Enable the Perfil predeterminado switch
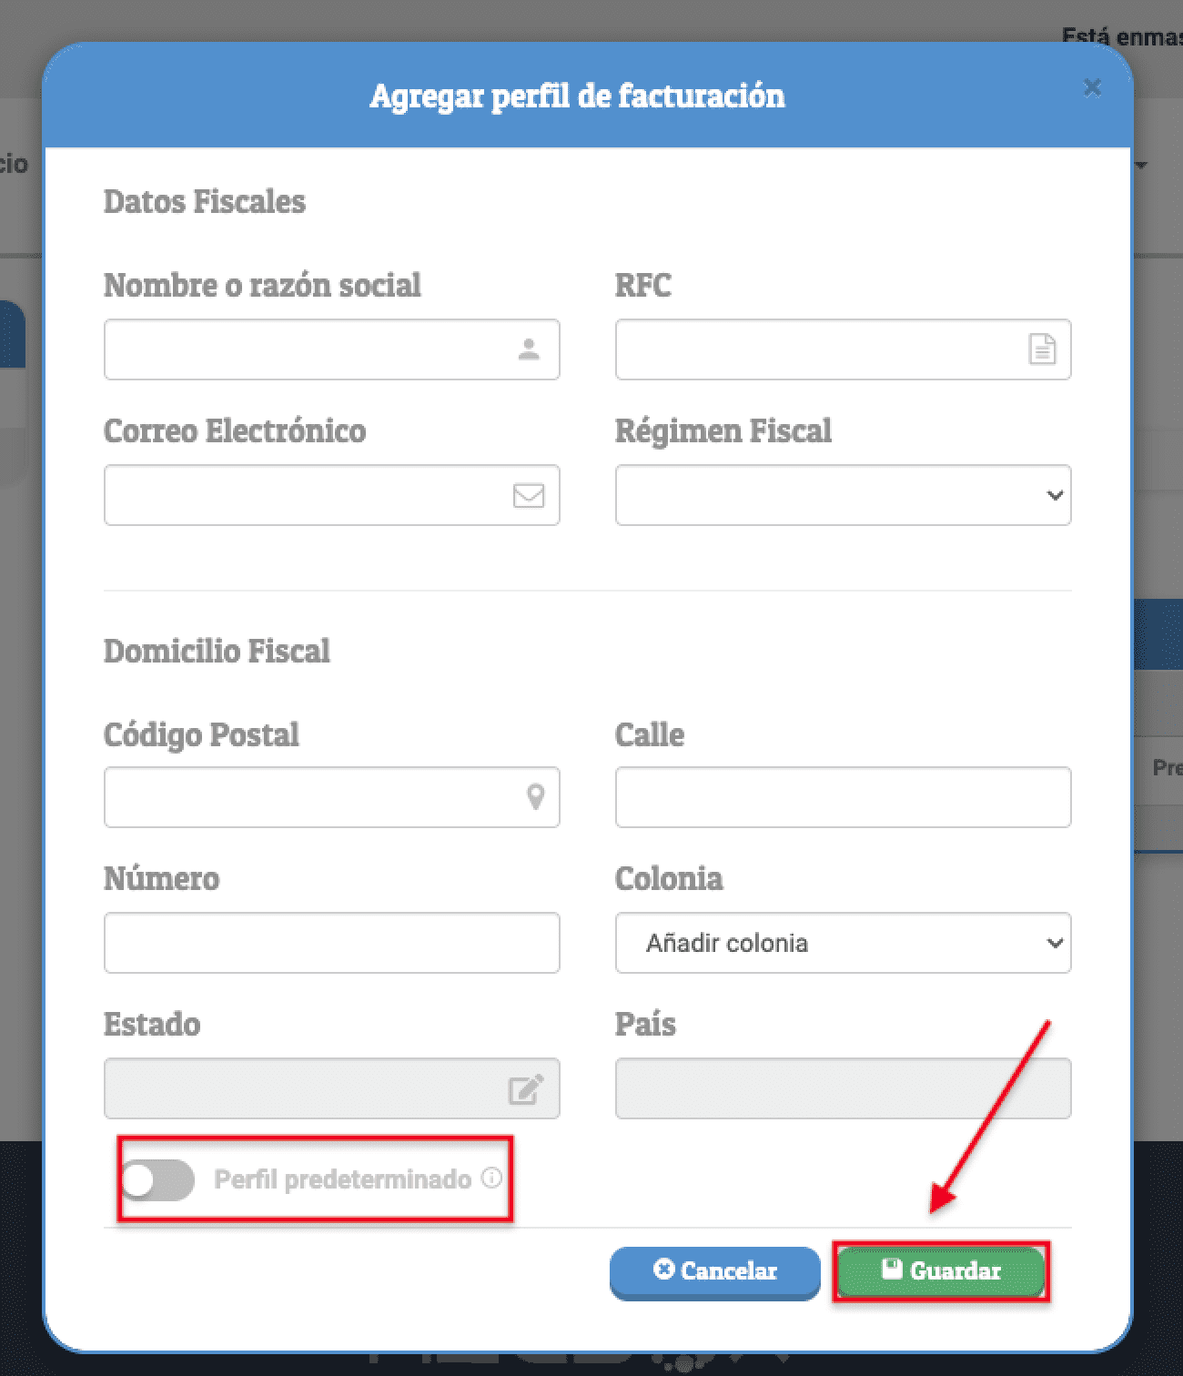This screenshot has height=1376, width=1183. [x=157, y=1180]
